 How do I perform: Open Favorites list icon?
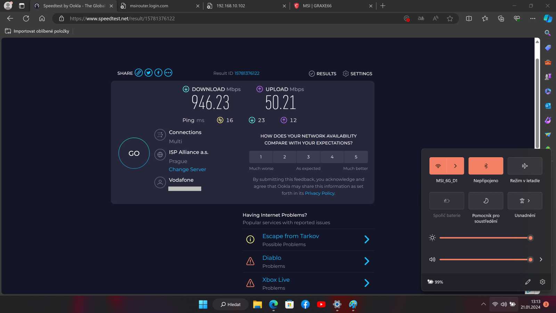click(x=485, y=18)
